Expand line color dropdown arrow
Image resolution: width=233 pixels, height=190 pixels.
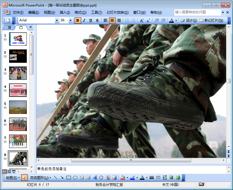tap(137, 178)
